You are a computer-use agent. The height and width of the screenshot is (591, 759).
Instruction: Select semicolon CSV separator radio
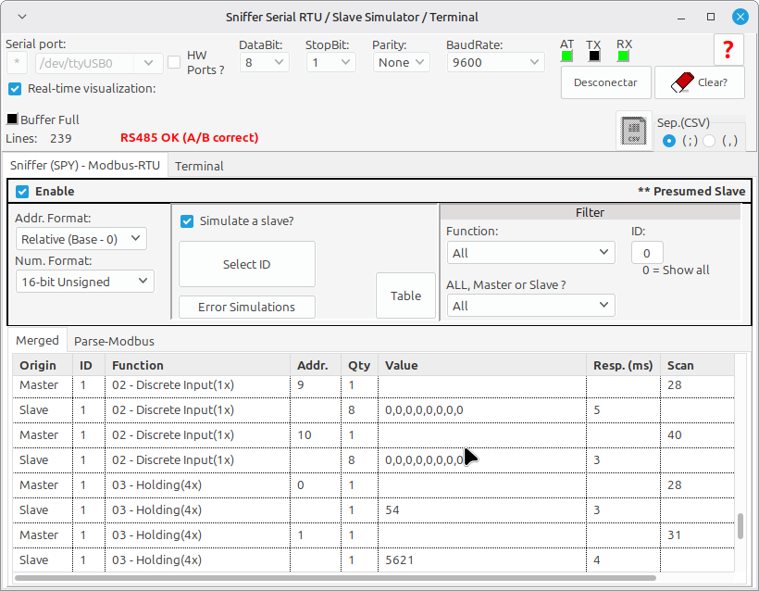pyautogui.click(x=669, y=141)
